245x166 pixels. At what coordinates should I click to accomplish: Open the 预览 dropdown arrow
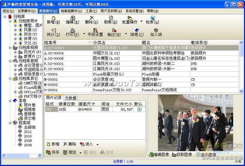[81, 153]
